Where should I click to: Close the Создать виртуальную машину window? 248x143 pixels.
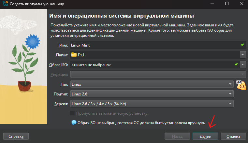click(x=242, y=4)
